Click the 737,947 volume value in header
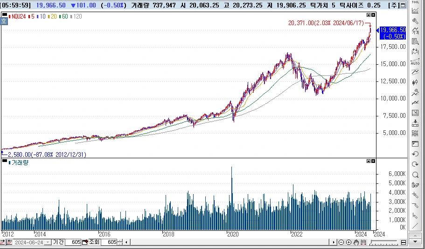The image size is (425, 249). point(163,6)
